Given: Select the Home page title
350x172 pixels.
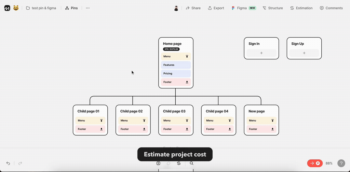Looking at the screenshot, I should 172,44.
